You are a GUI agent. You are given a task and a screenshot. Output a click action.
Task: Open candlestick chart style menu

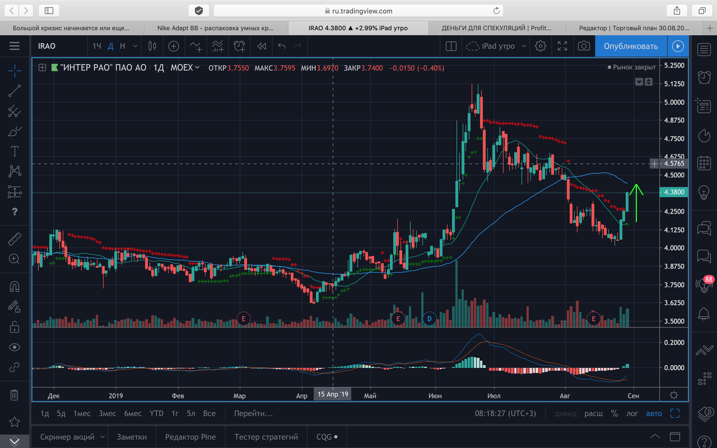[x=152, y=46]
